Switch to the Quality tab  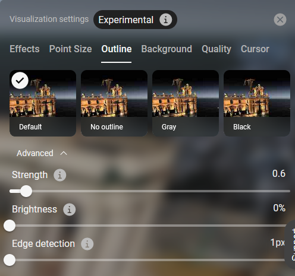pos(216,49)
